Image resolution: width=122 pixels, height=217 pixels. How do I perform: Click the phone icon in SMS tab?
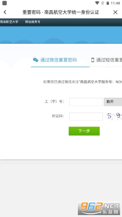click(x=93, y=60)
